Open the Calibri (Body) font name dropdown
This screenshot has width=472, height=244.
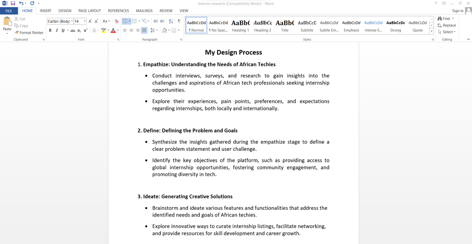(x=72, y=21)
